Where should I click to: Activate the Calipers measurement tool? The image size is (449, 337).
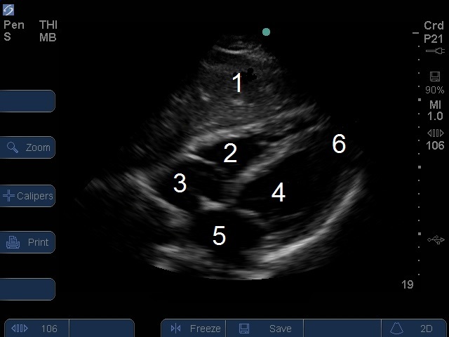(27, 196)
